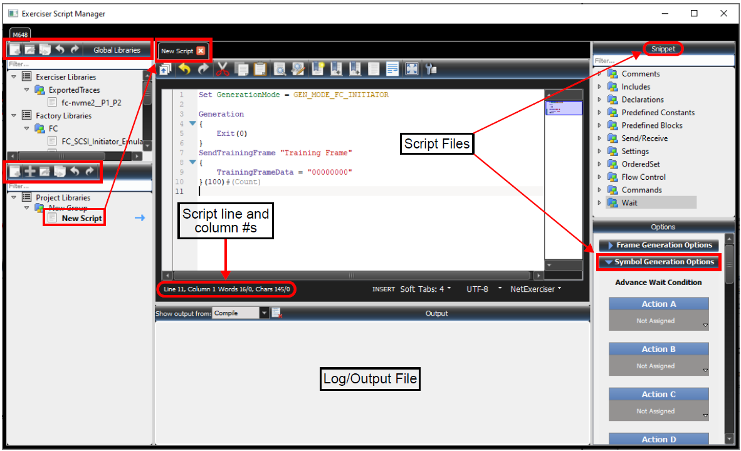Click the Copy icon in editor toolbar
Image resolution: width=741 pixels, height=451 pixels.
tap(241, 70)
